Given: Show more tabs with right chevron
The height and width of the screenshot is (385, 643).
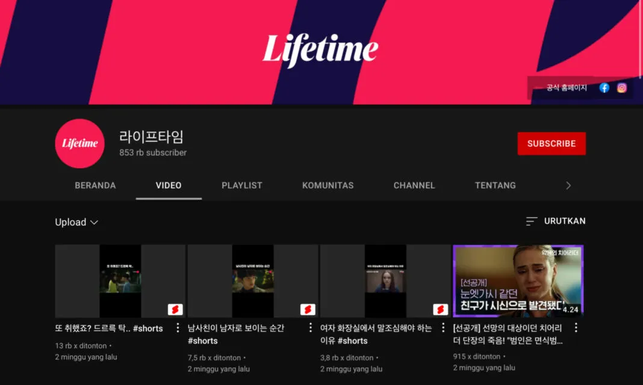Looking at the screenshot, I should (568, 185).
